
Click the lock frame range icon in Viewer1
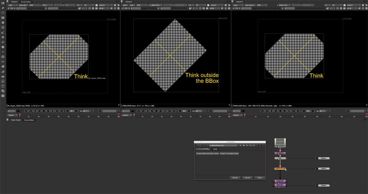point(18,111)
